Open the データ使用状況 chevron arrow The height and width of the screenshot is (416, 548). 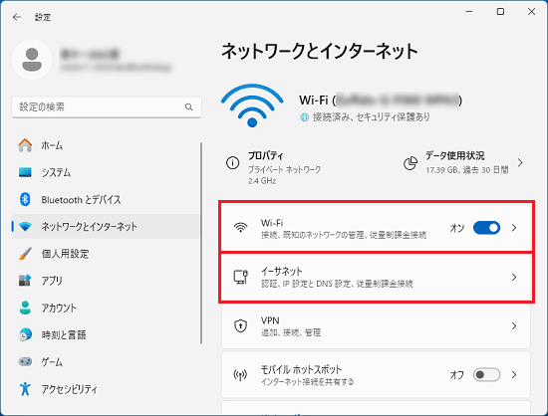[x=520, y=162]
